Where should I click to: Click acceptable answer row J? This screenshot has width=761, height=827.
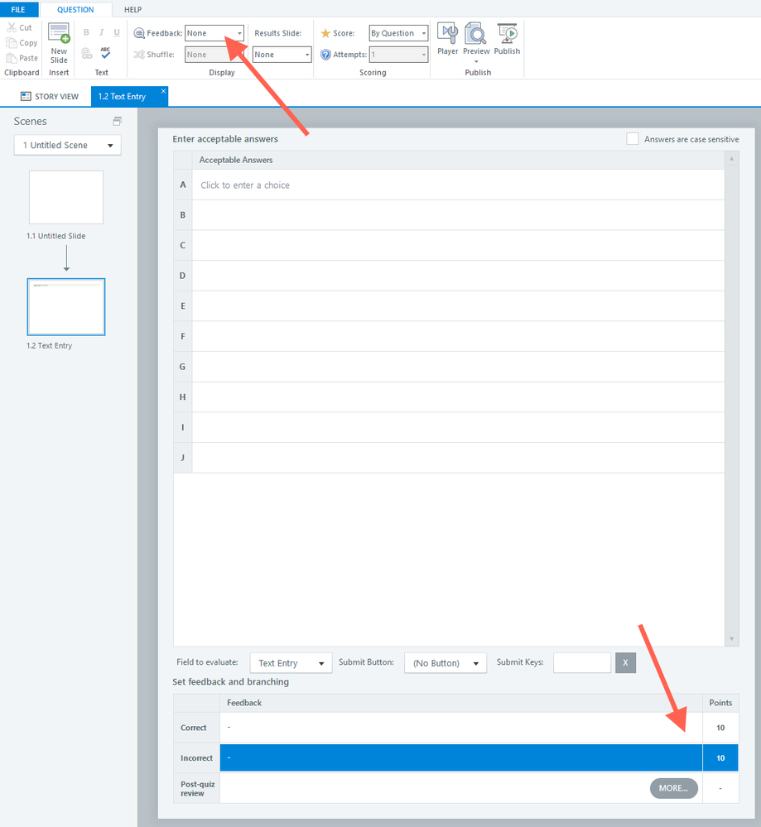458,458
